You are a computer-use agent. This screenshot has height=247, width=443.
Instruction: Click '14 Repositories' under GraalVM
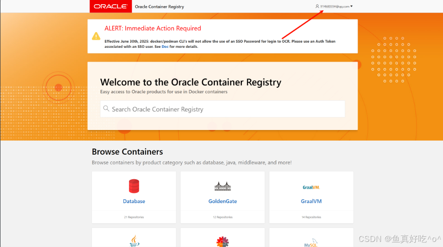pyautogui.click(x=311, y=217)
